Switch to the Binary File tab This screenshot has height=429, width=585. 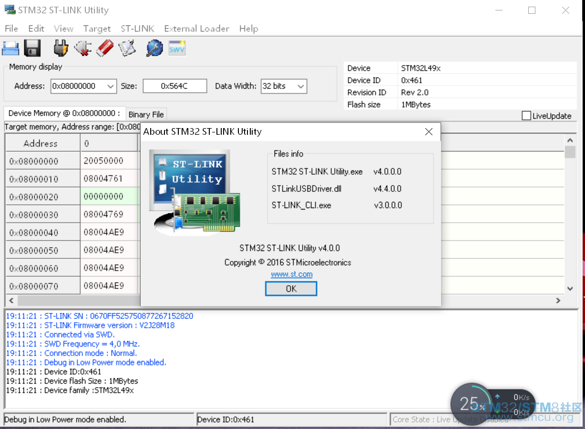(146, 114)
